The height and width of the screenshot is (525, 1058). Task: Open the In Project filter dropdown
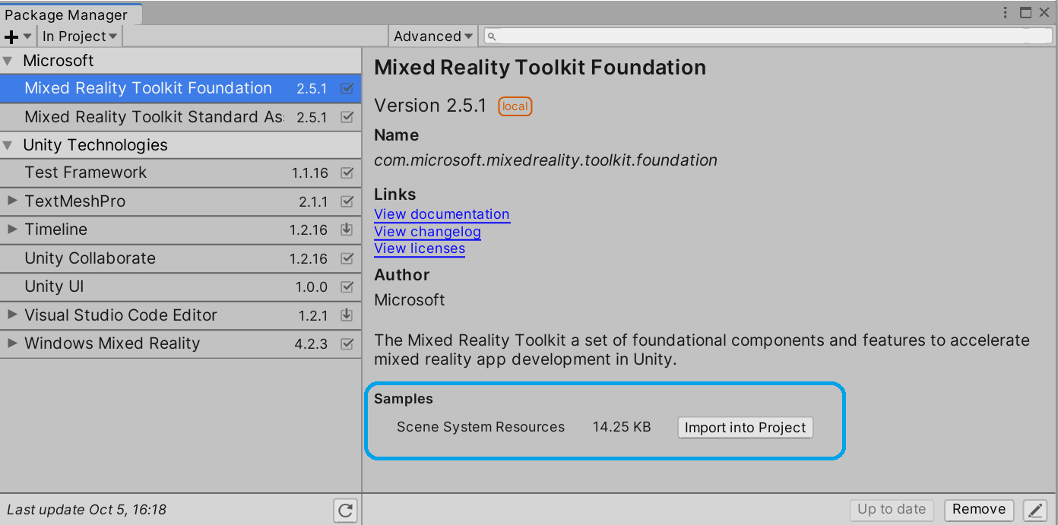coord(80,36)
